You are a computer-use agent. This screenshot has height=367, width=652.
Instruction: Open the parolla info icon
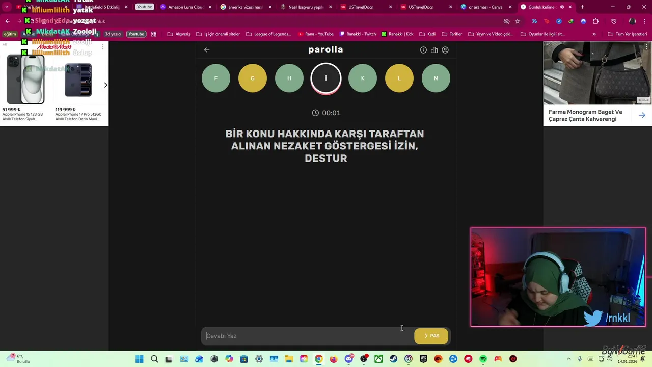[423, 50]
